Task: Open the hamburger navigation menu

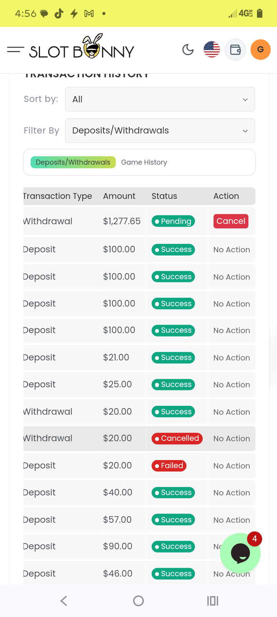Action: click(15, 50)
